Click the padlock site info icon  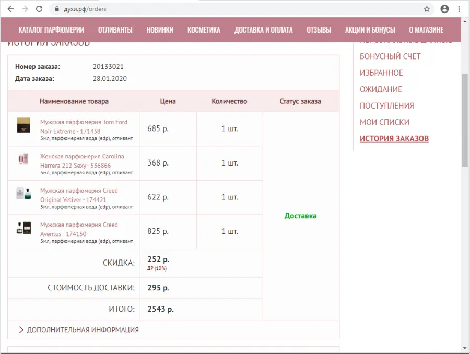coord(57,9)
